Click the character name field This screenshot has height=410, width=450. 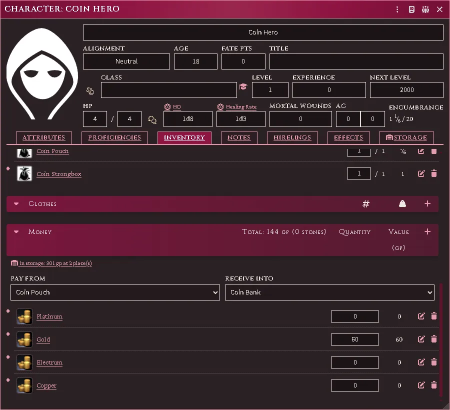tap(263, 32)
